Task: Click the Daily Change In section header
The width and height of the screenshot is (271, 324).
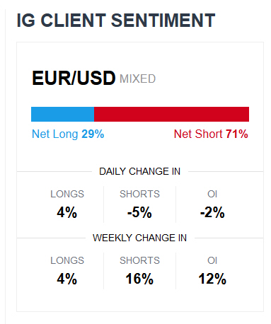Action: click(139, 171)
